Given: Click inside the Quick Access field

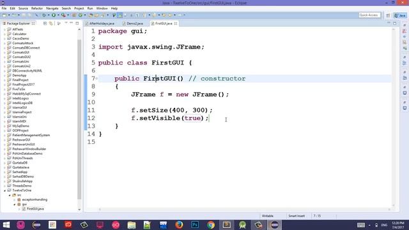Looking at the screenshot, I should click(x=369, y=15).
